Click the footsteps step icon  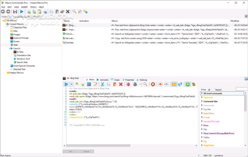tap(180, 84)
